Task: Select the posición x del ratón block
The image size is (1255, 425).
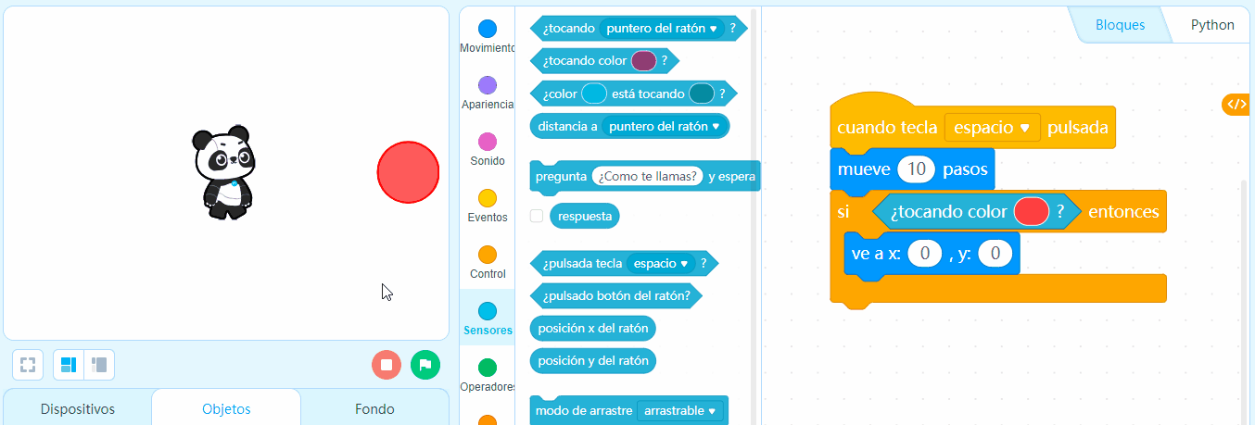Action: [x=593, y=328]
